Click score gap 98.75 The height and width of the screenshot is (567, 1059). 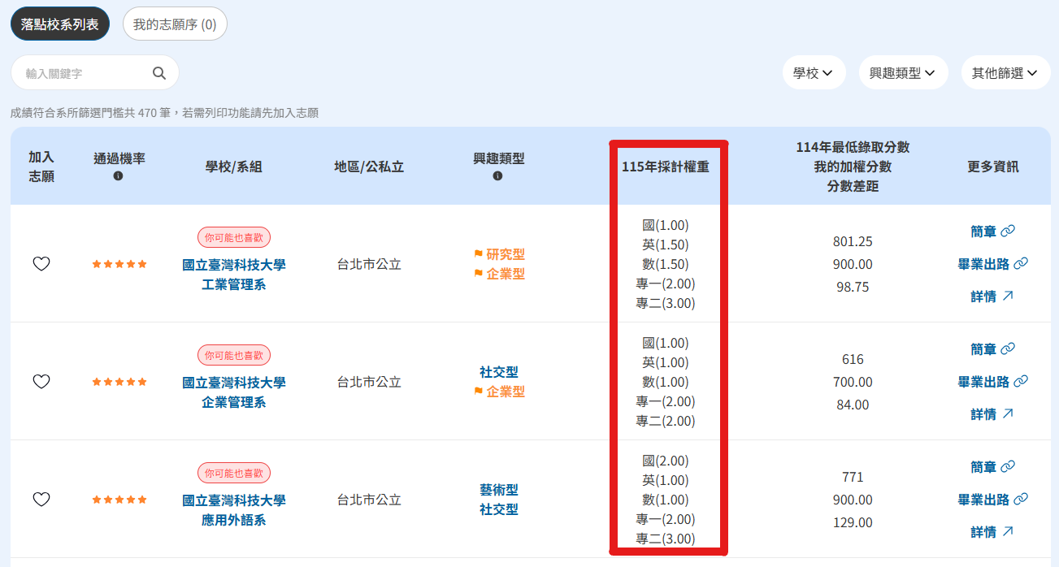click(853, 287)
